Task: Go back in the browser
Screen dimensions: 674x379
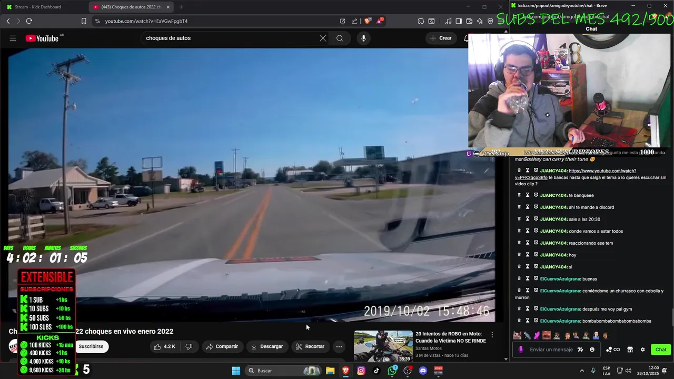Action: (x=8, y=21)
